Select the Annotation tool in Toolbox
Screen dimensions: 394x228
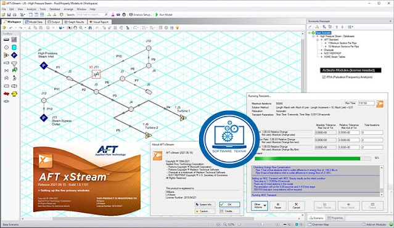click(x=14, y=39)
